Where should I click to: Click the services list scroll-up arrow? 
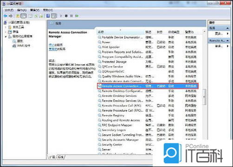pos(204,32)
